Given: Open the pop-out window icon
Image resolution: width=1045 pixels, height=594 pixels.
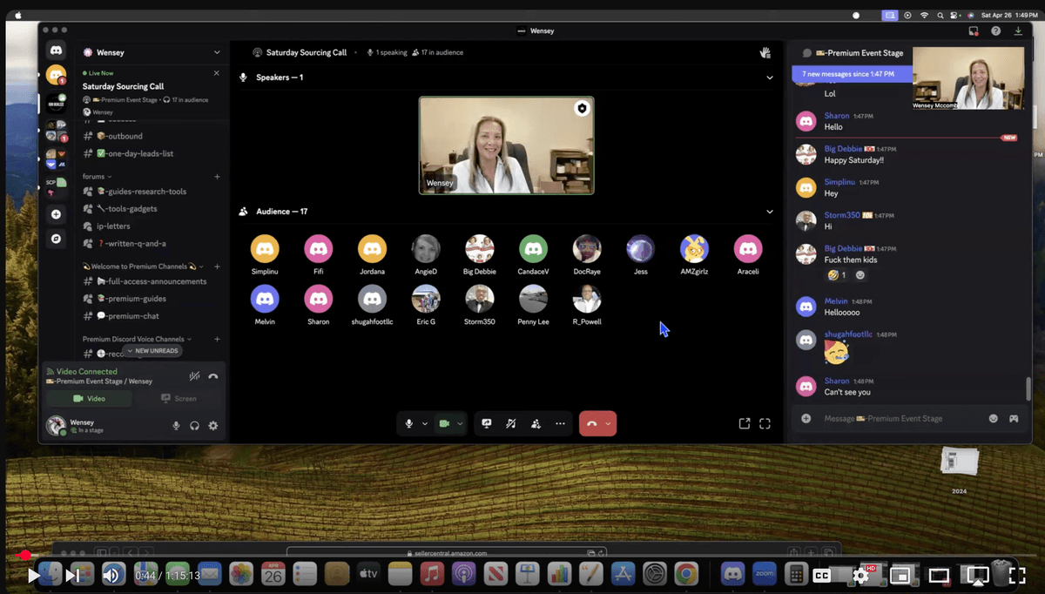Looking at the screenshot, I should click(x=745, y=423).
